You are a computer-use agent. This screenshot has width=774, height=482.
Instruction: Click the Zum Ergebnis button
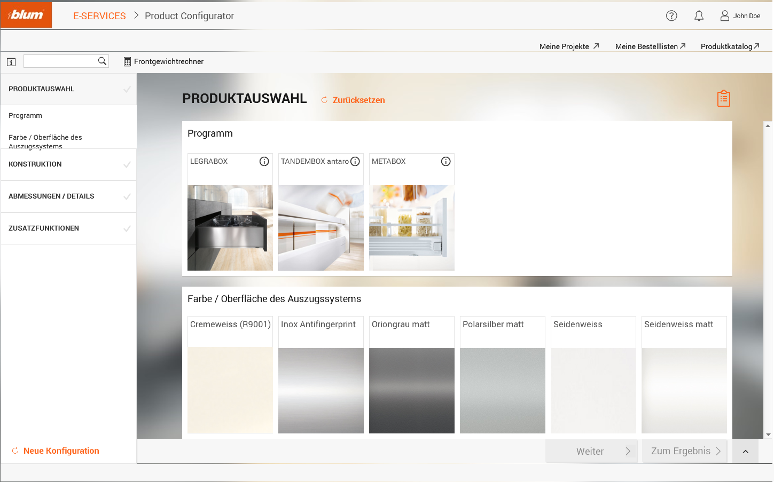tap(685, 451)
